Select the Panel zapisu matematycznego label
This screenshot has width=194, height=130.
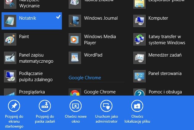tap(36, 58)
